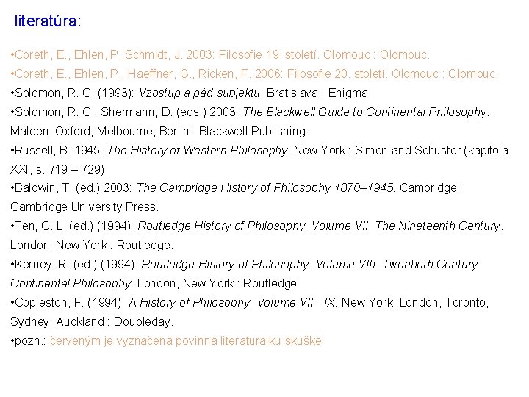The width and height of the screenshot is (529, 397).
Task: Click "The History of Western Philosophy" title
Action: (x=198, y=150)
